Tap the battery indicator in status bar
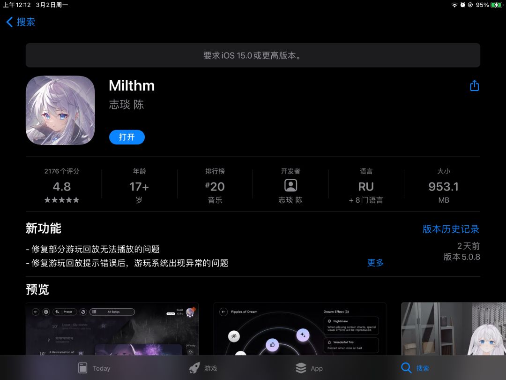The width and height of the screenshot is (506, 380). pyautogui.click(x=496, y=5)
